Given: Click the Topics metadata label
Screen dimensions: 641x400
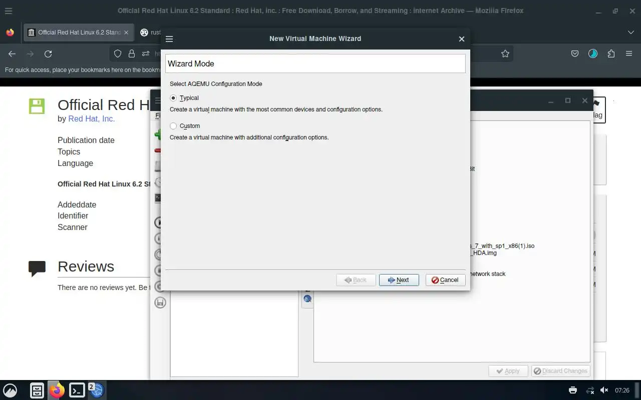Looking at the screenshot, I should click(x=69, y=152).
